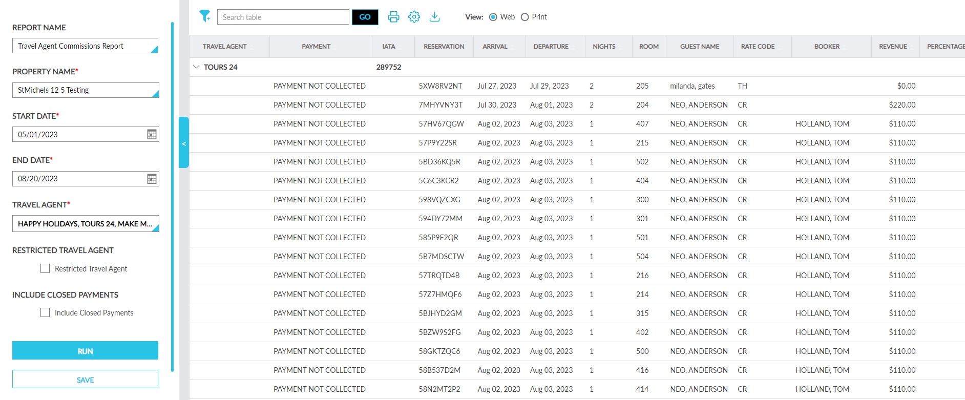Open the Property Name dropdown
Image resolution: width=965 pixels, height=400 pixels.
(x=85, y=90)
